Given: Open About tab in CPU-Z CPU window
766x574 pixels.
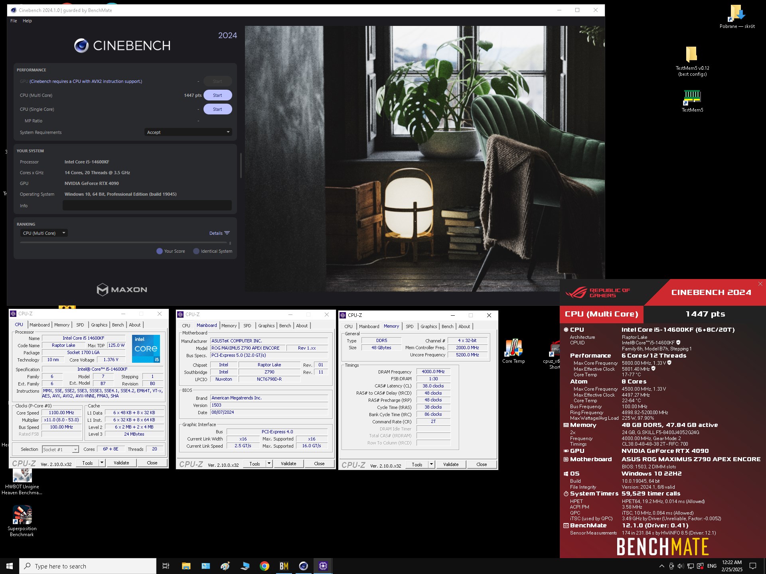Looking at the screenshot, I should coord(134,325).
